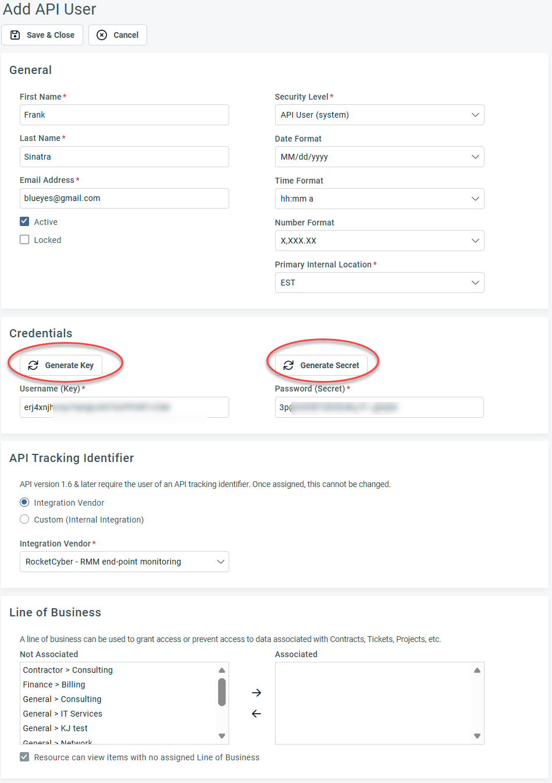The width and height of the screenshot is (552, 783).
Task: Click the Cancel circled-X icon
Action: point(102,35)
